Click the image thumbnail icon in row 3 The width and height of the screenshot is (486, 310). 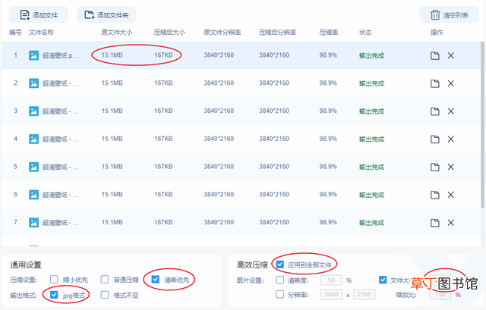(33, 111)
